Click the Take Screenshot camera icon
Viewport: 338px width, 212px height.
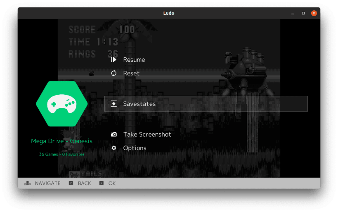113,134
